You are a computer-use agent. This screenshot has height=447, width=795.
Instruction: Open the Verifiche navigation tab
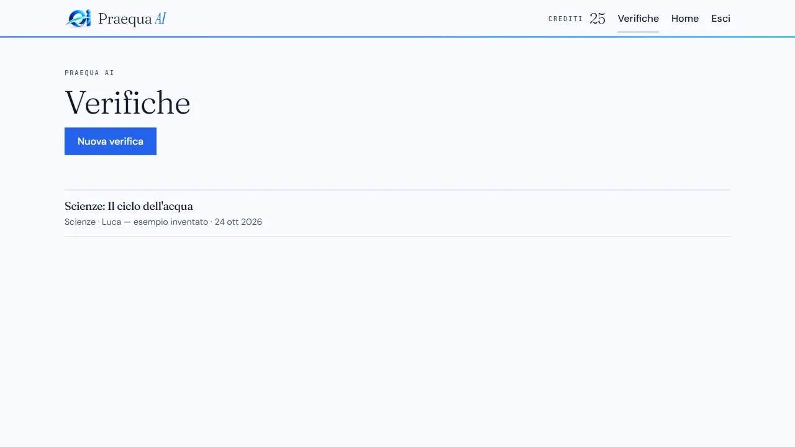(638, 19)
